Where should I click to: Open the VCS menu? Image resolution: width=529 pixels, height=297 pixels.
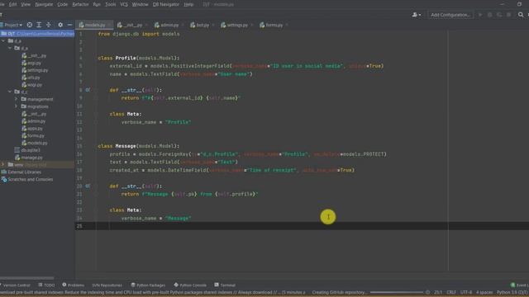coord(124,4)
